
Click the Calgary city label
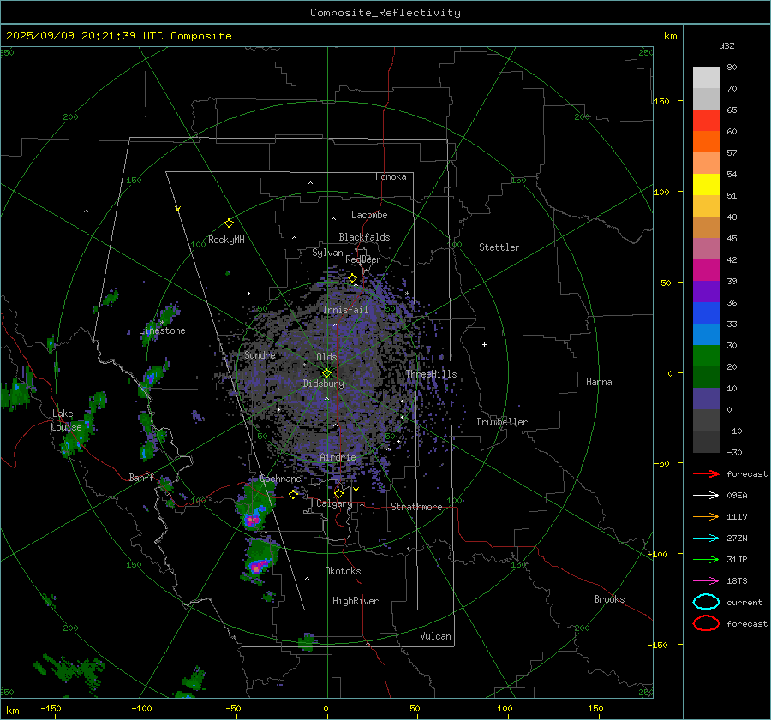[x=334, y=503]
